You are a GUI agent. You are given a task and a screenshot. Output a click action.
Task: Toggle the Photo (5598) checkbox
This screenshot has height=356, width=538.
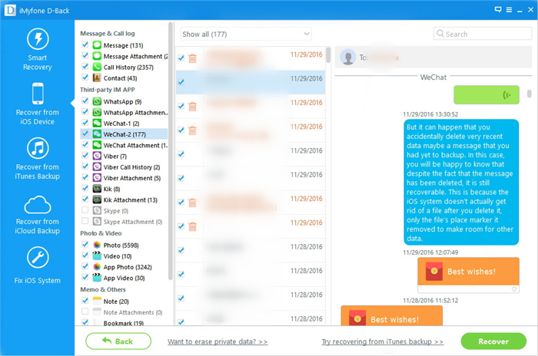click(x=85, y=245)
